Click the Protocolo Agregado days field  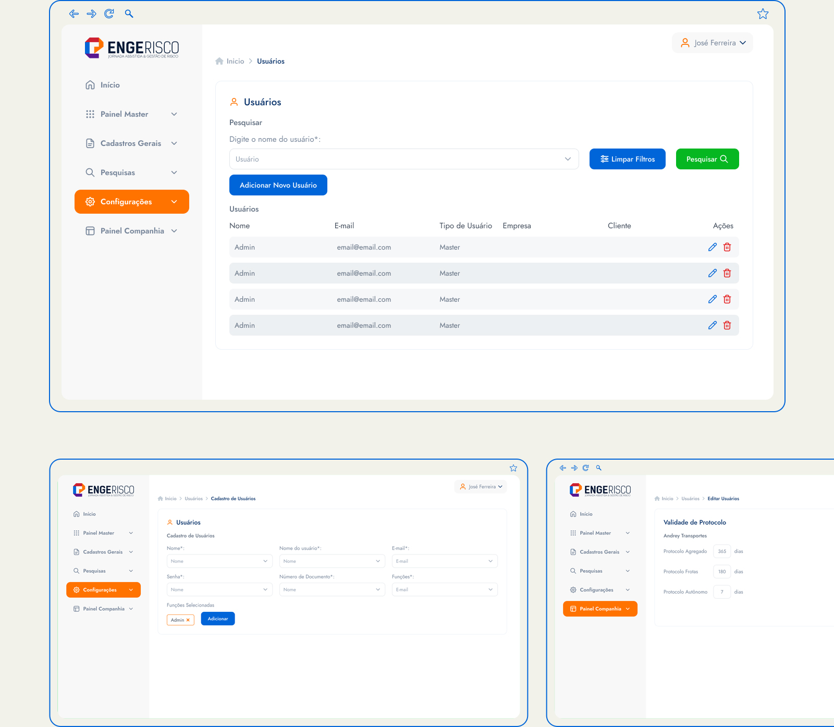click(721, 551)
